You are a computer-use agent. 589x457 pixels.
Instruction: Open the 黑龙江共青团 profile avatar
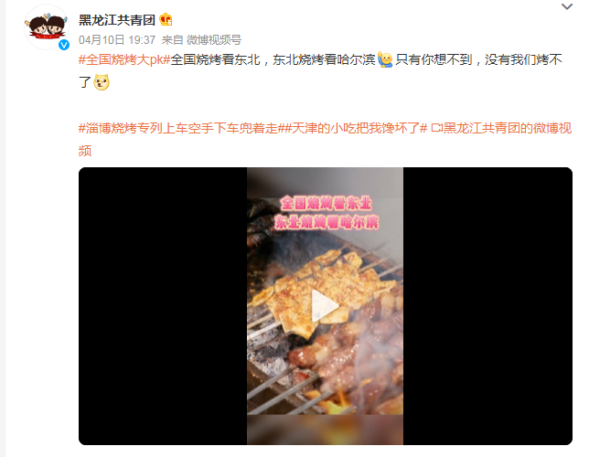47,27
